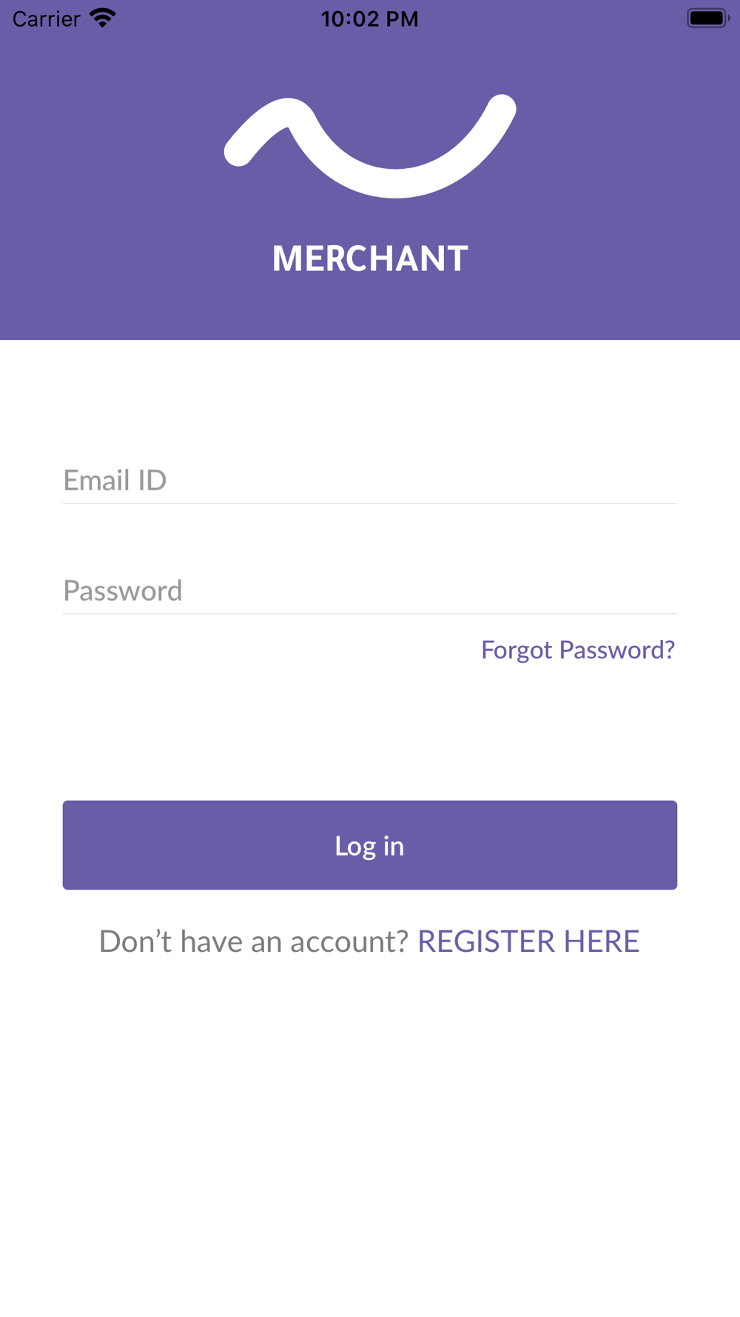The image size is (740, 1317).
Task: Tap the Wi-Fi status icon
Action: (103, 18)
